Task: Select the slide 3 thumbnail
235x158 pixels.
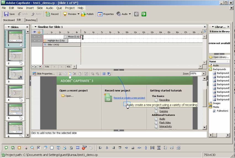Action: coord(15,73)
